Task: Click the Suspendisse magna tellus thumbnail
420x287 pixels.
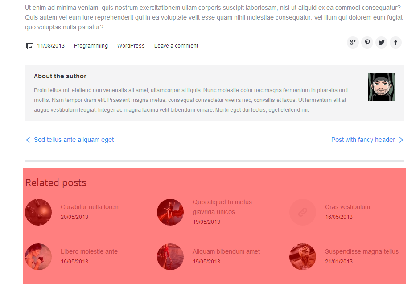Action: (303, 257)
